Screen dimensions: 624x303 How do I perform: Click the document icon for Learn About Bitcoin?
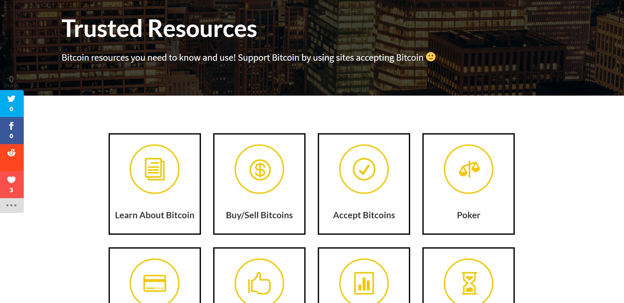154,169
